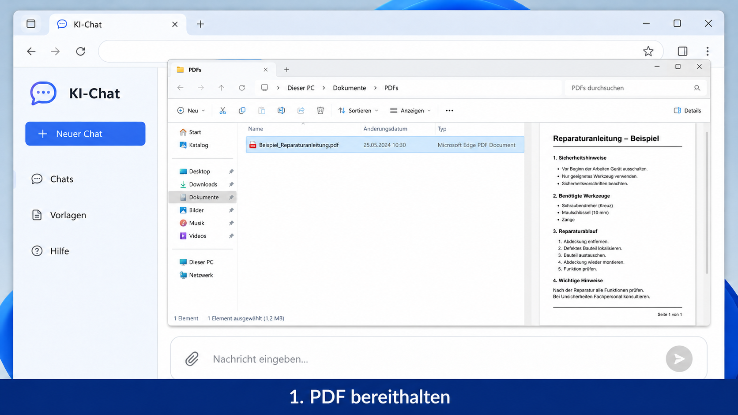Image resolution: width=738 pixels, height=415 pixels.
Task: Click the browser back arrow
Action: click(31, 51)
